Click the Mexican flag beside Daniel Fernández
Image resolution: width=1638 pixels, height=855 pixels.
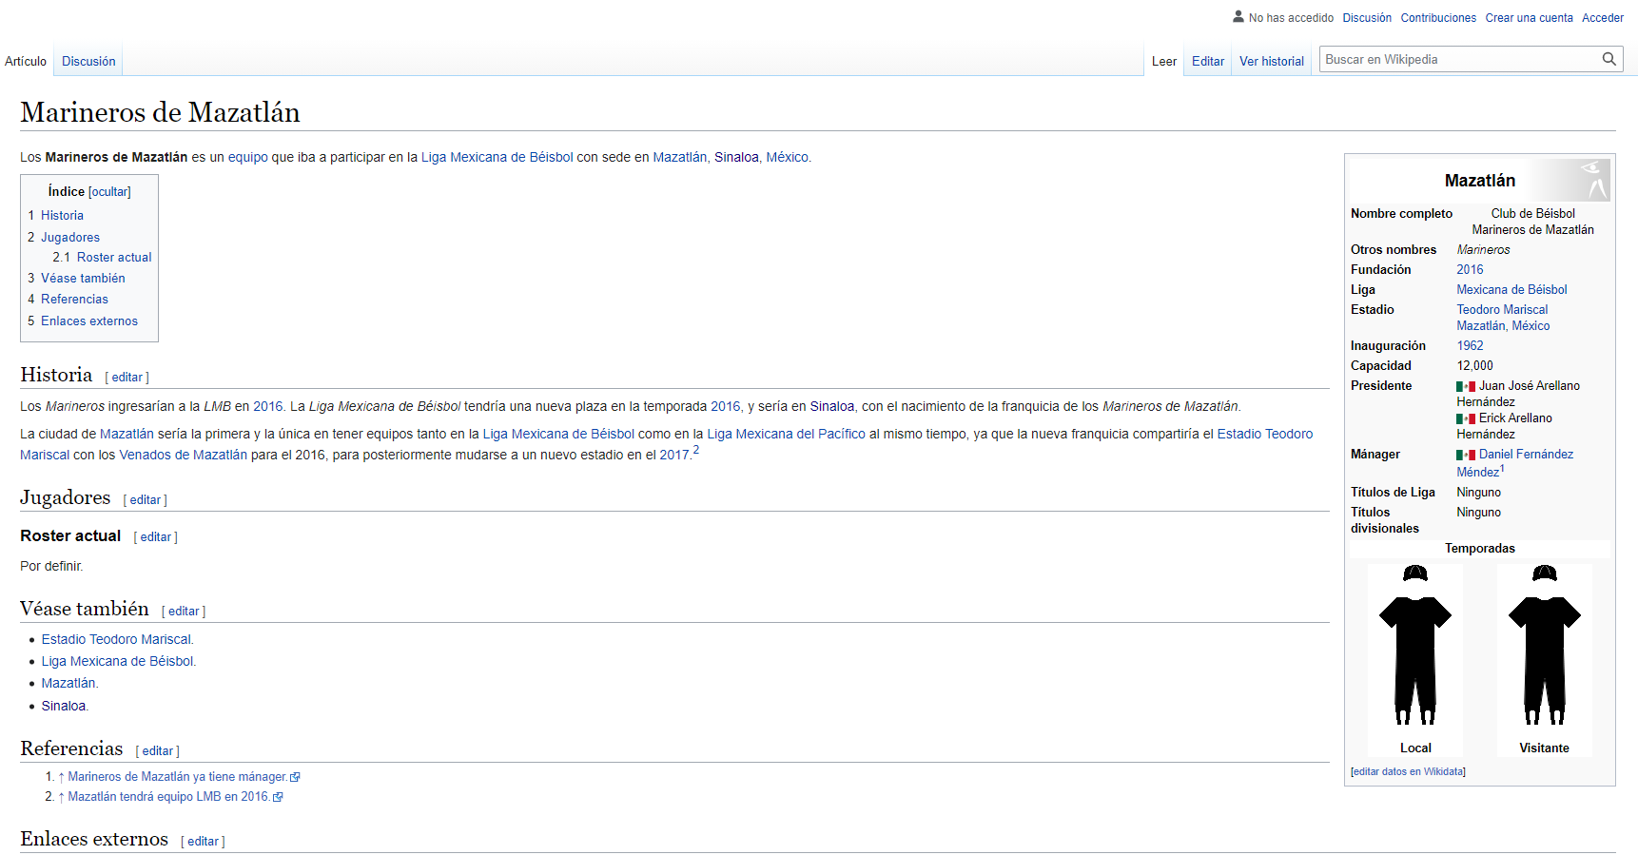(1466, 455)
